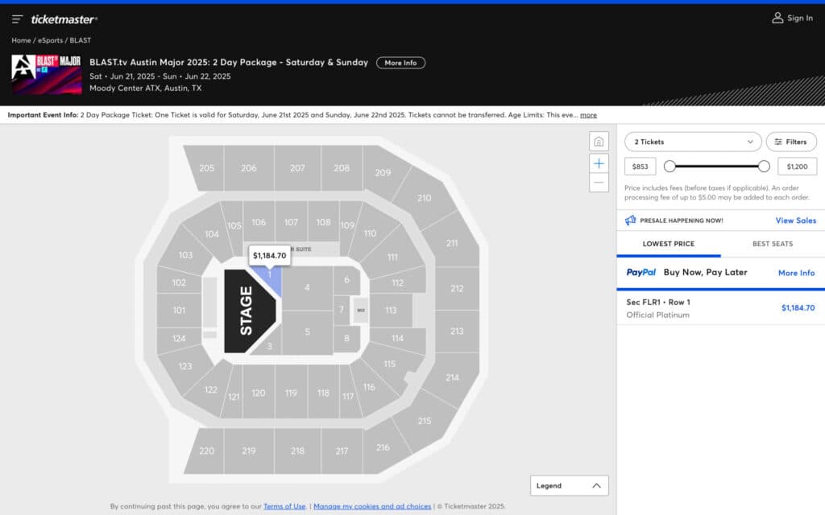Click the More Info button beside event title
The image size is (825, 515).
tap(400, 62)
